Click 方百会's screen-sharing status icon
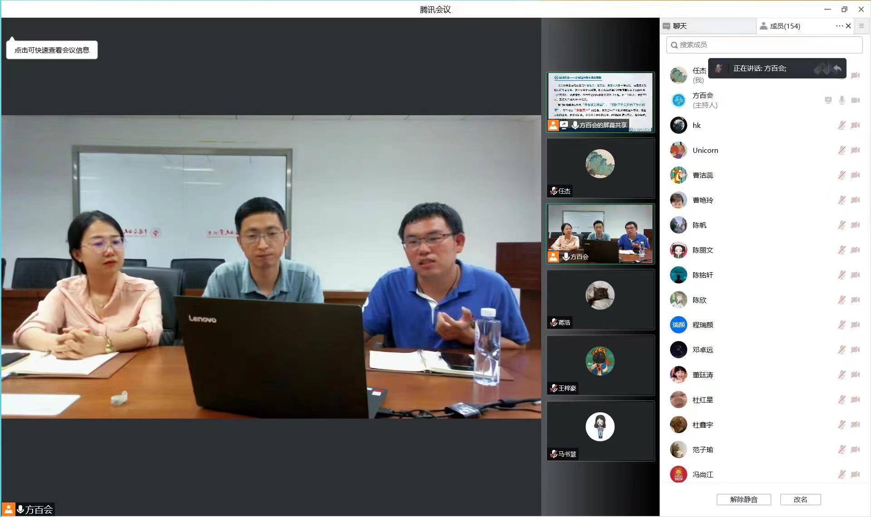This screenshot has height=517, width=871. coord(828,100)
